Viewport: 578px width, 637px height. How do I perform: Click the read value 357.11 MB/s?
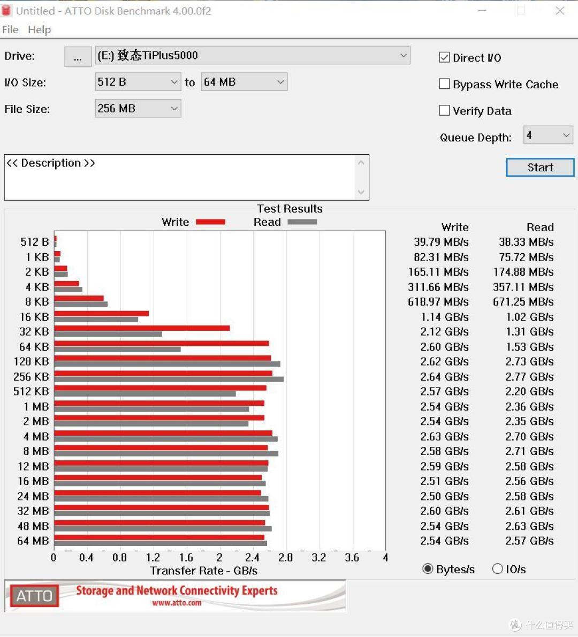(x=523, y=287)
